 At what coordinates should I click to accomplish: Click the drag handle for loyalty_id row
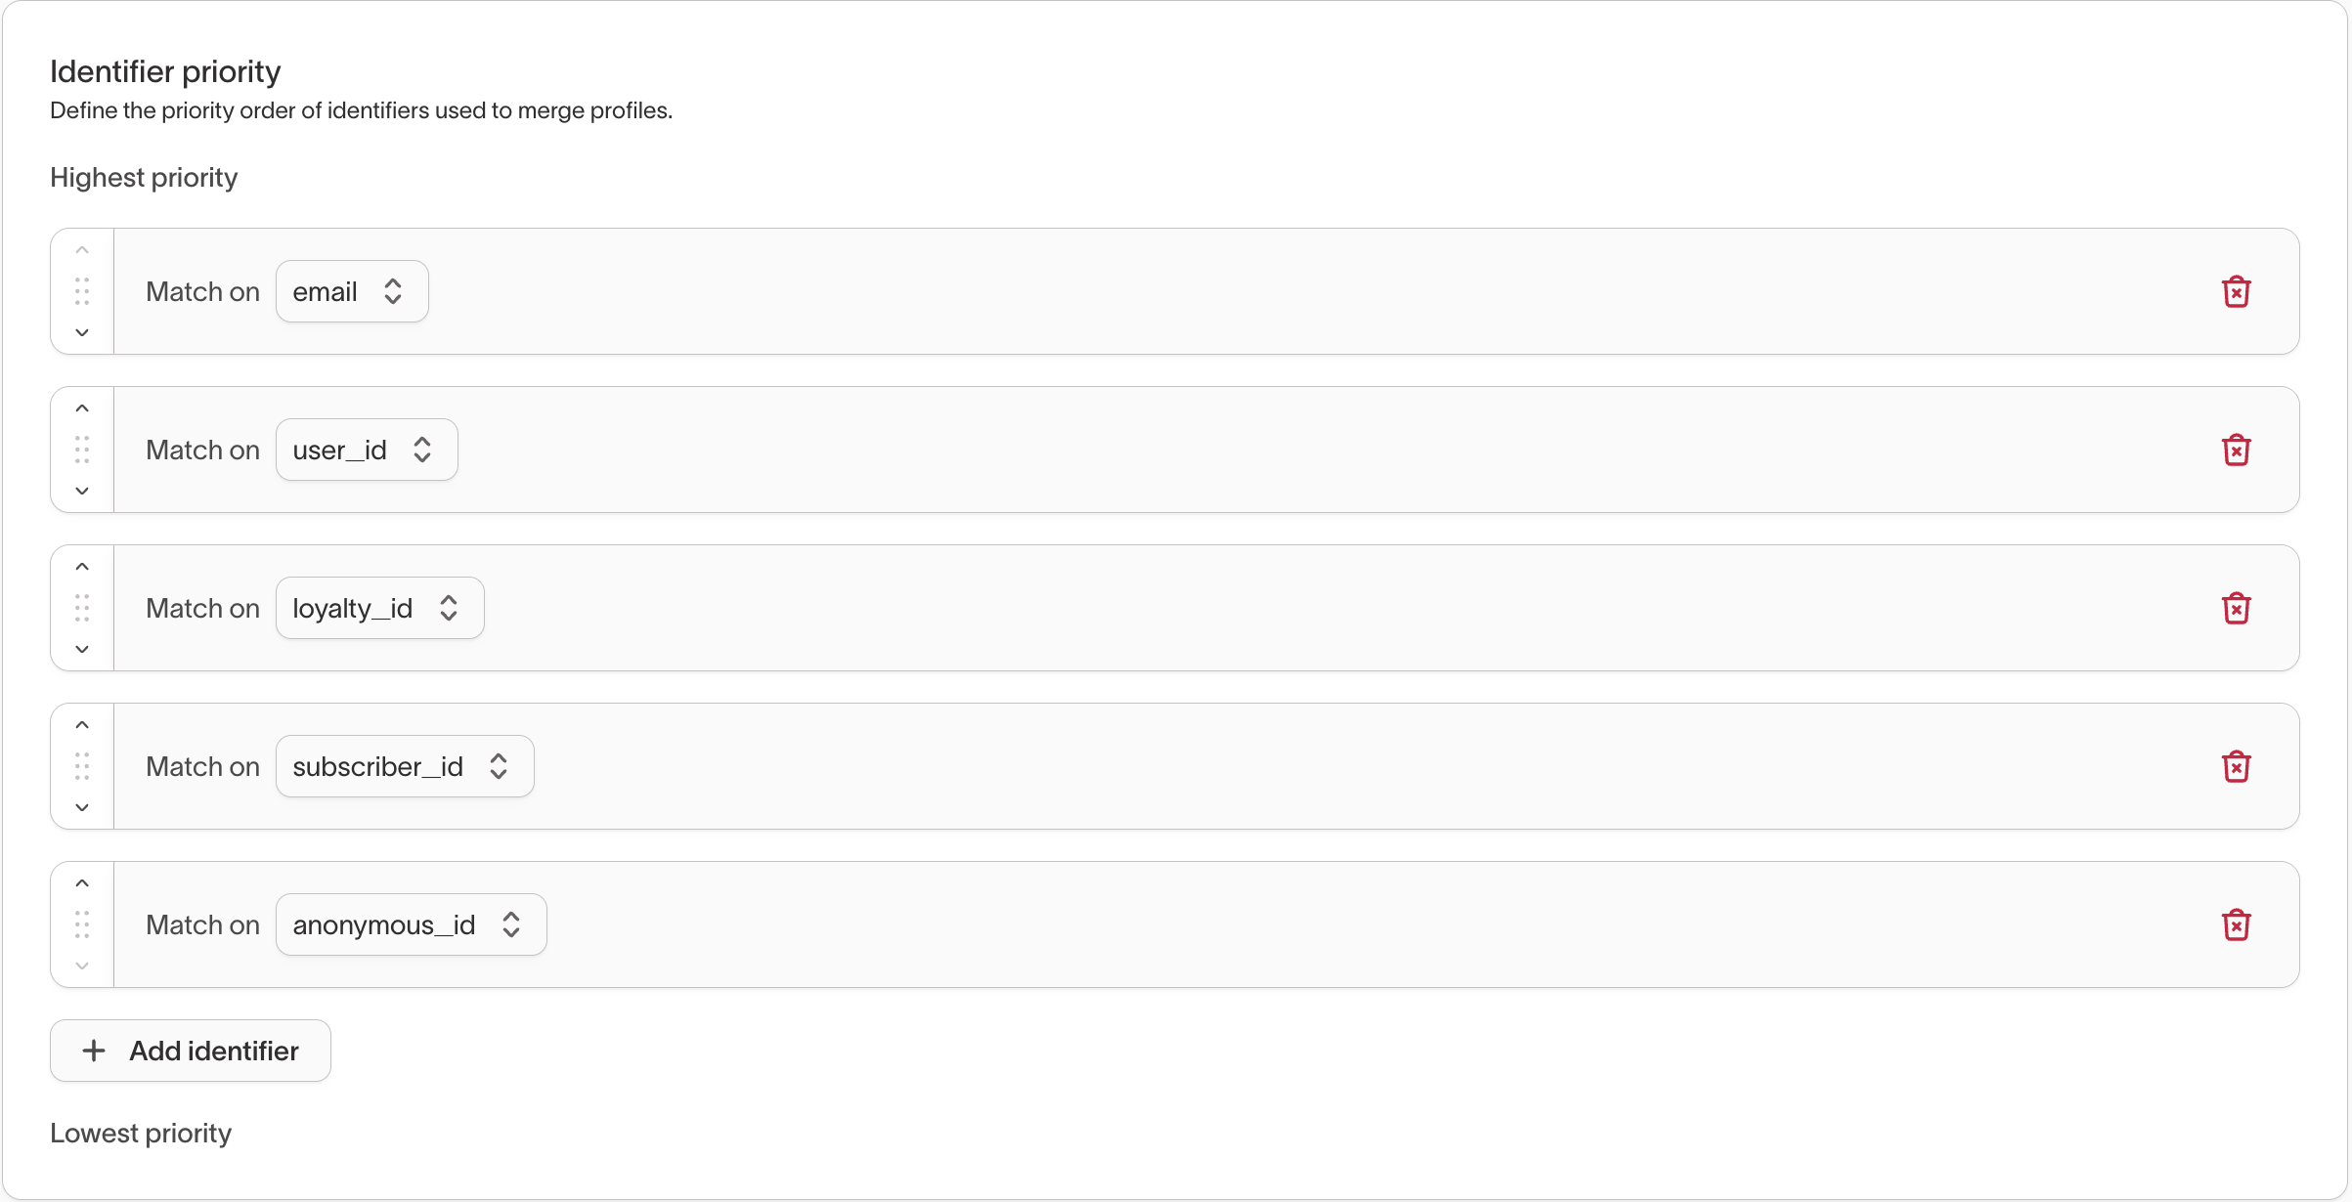(x=82, y=608)
